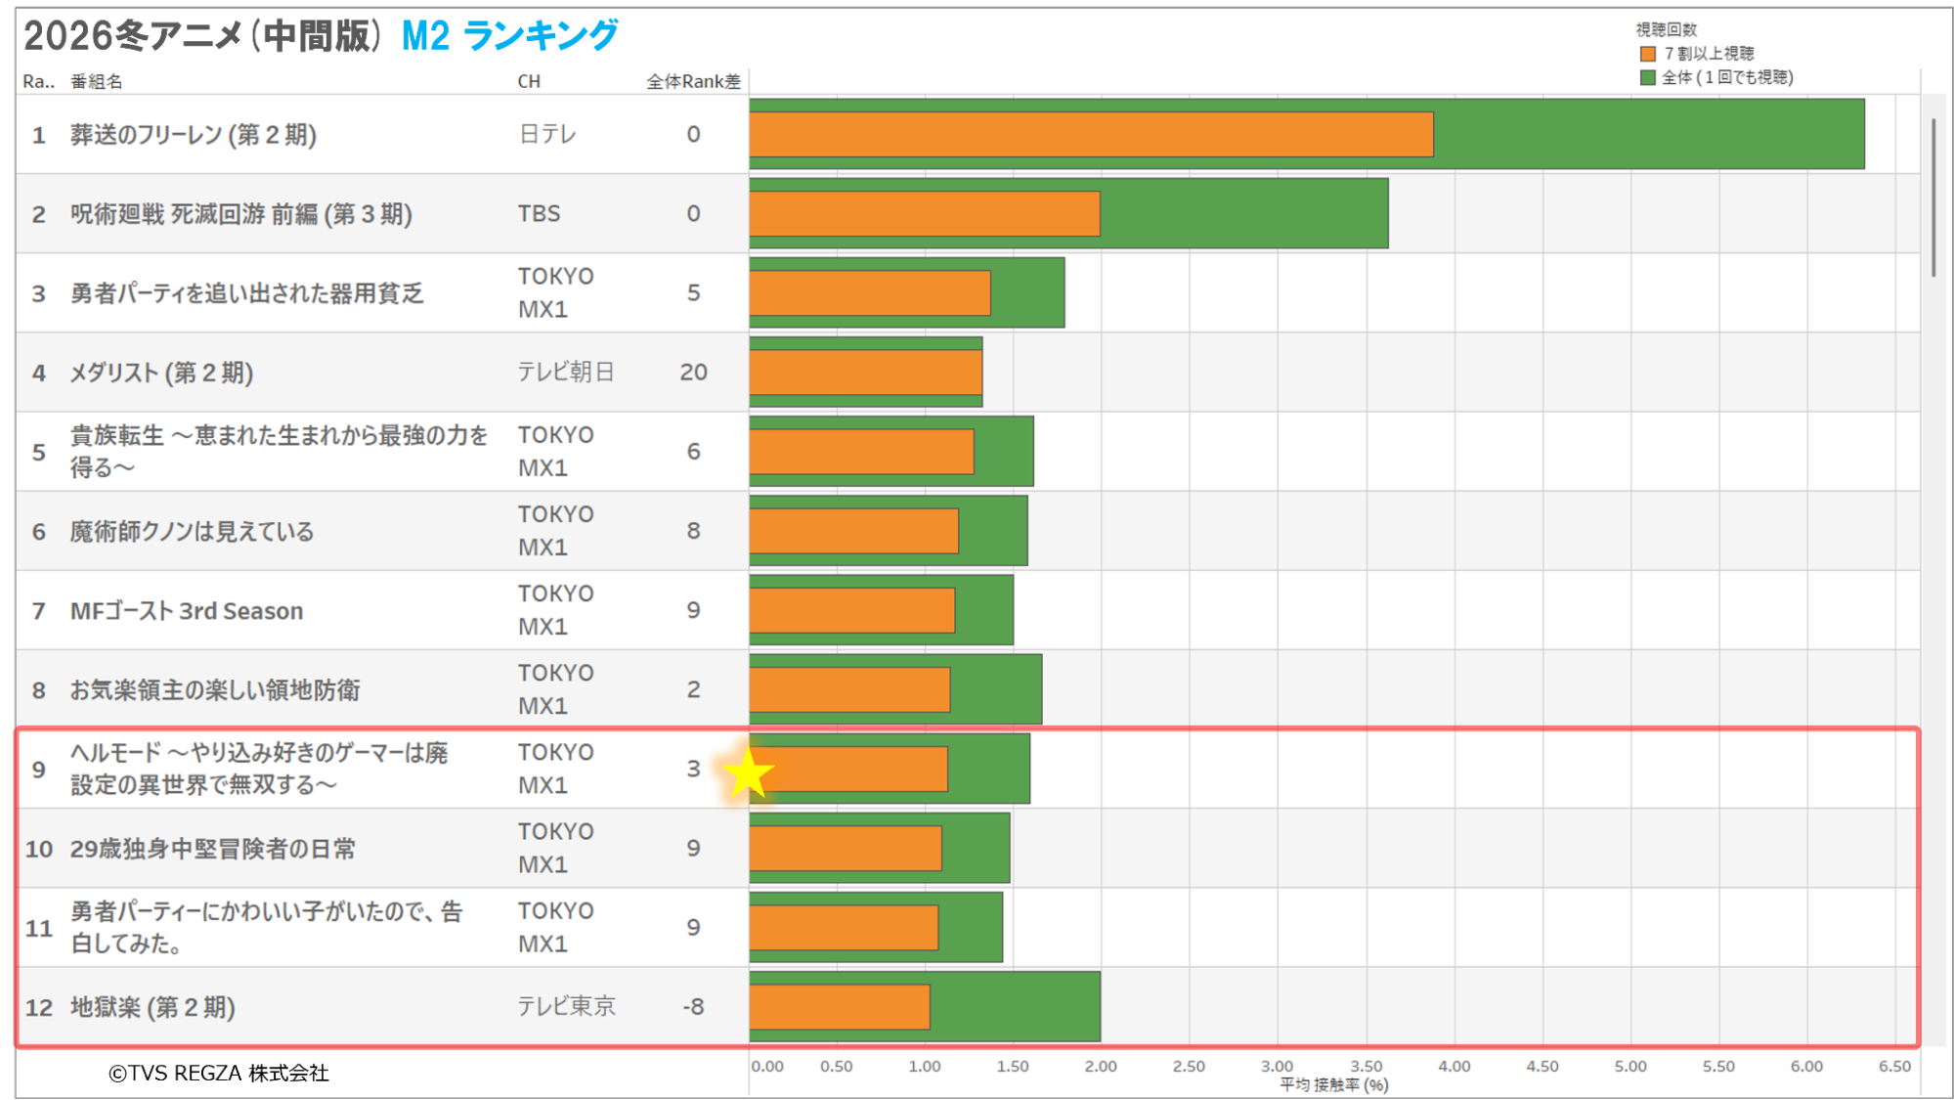Select 29歳独身中堅冒険者の日常 row
The image size is (1954, 1100).
[x=213, y=849]
